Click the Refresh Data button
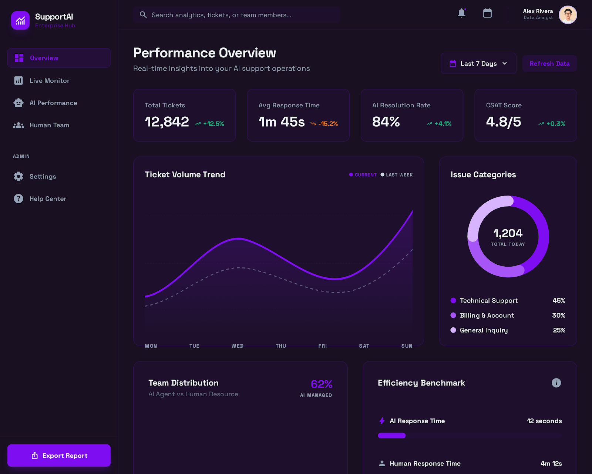Image resolution: width=592 pixels, height=474 pixels. (549, 63)
